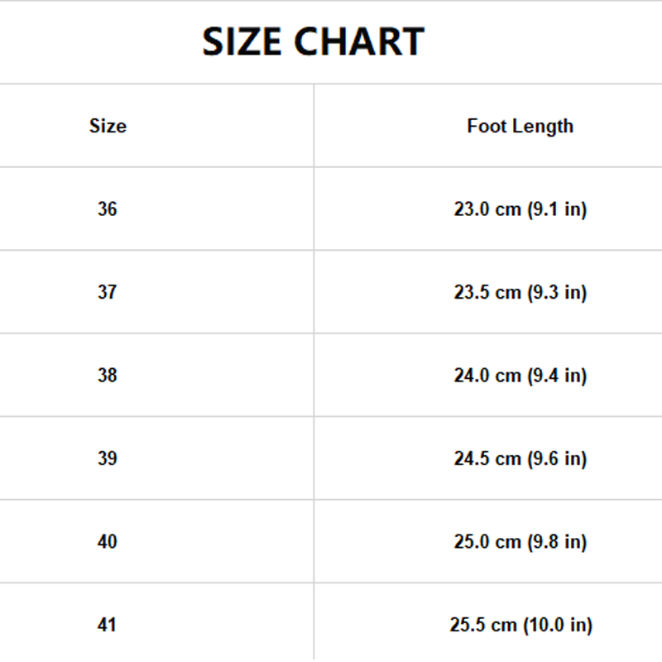Select the 24.5 cm (9.6 in) cell
Viewport: 662px width, 662px height.
[520, 458]
